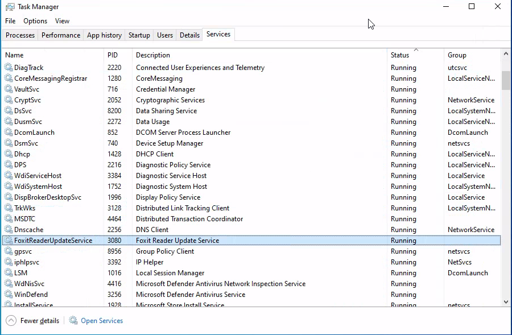Click the scrollbar down arrow
The width and height of the screenshot is (512, 335).
point(506,302)
